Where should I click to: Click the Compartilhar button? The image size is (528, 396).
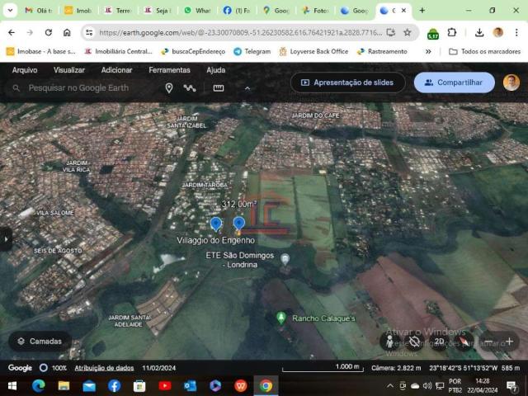454,82
